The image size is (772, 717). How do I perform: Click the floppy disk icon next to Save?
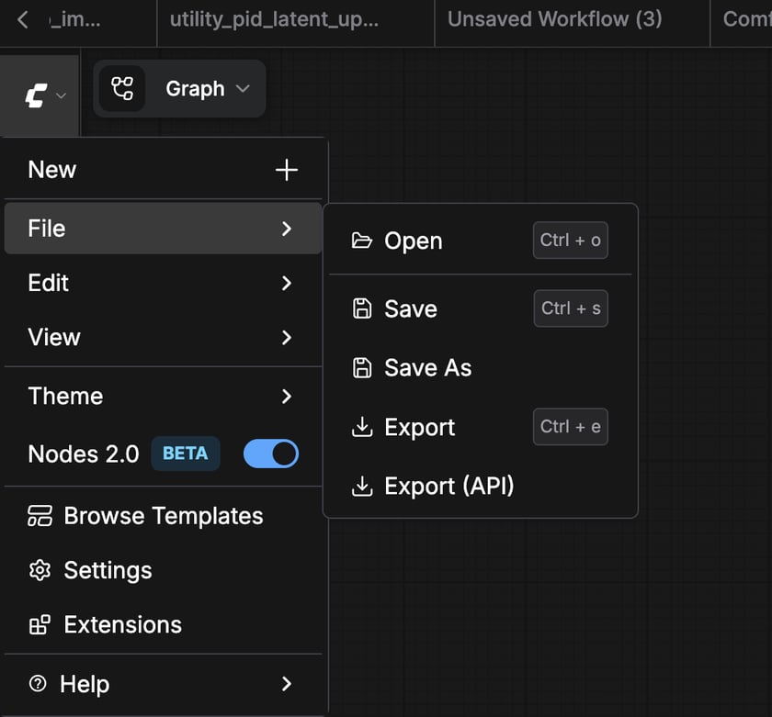[362, 308]
